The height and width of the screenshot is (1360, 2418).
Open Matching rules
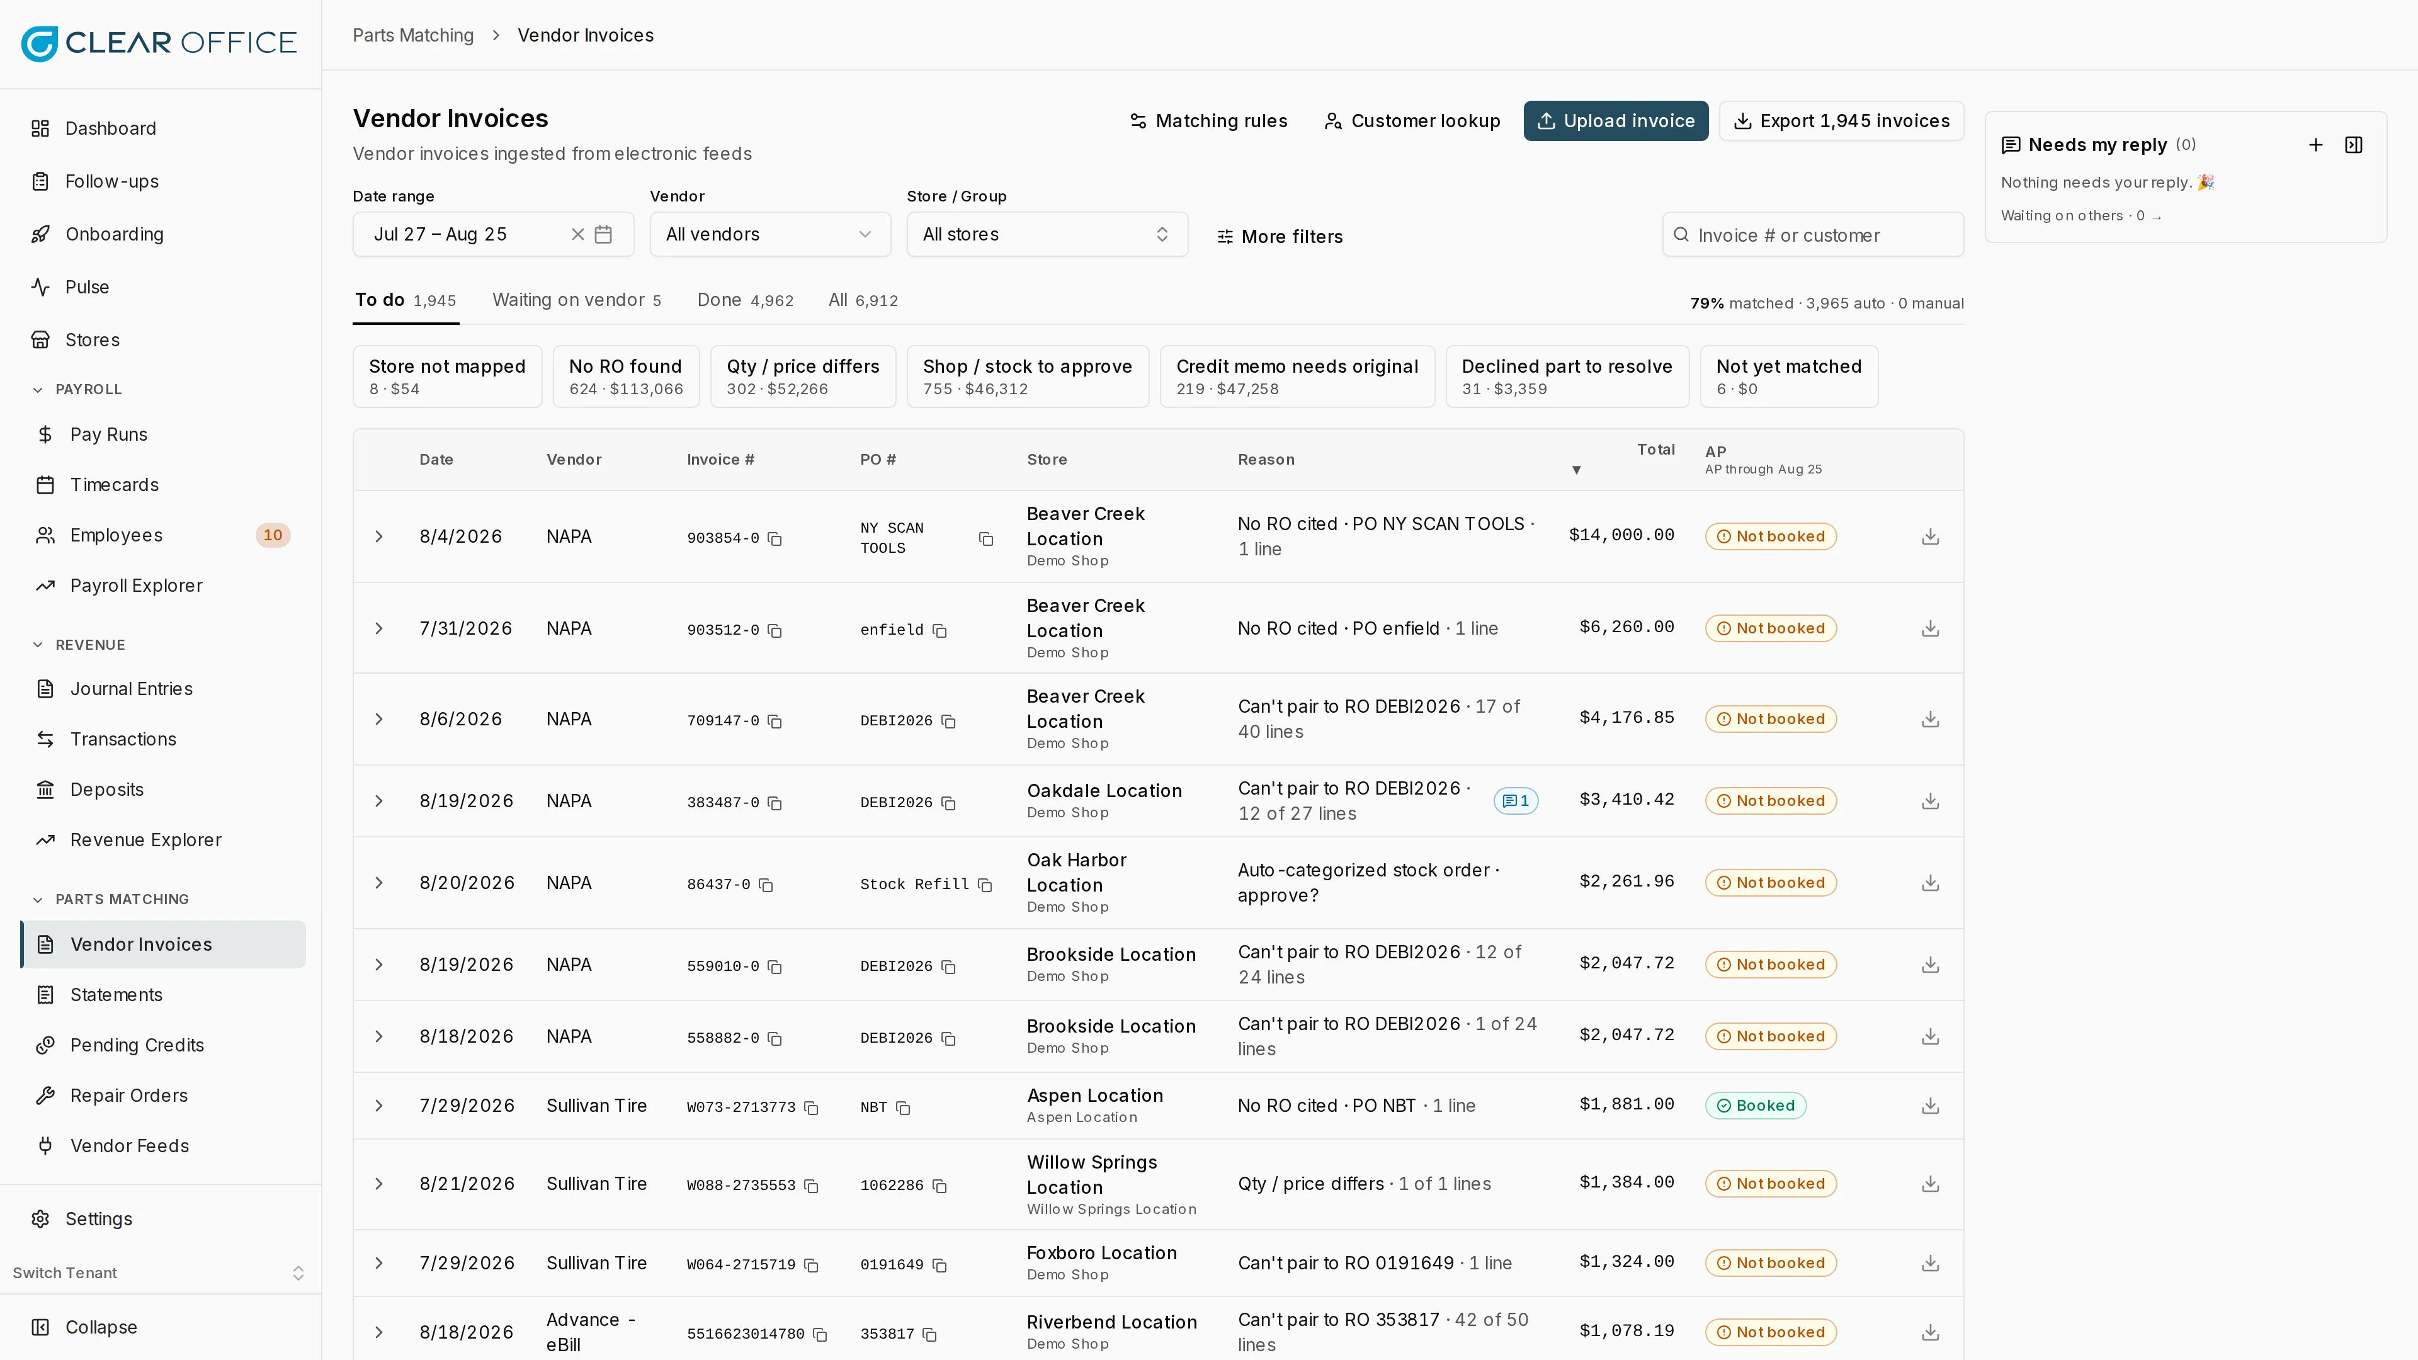1208,121
